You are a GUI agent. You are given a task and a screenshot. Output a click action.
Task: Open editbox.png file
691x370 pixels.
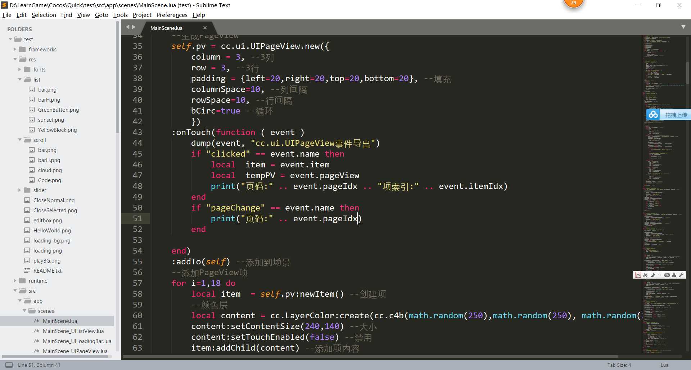coord(48,220)
